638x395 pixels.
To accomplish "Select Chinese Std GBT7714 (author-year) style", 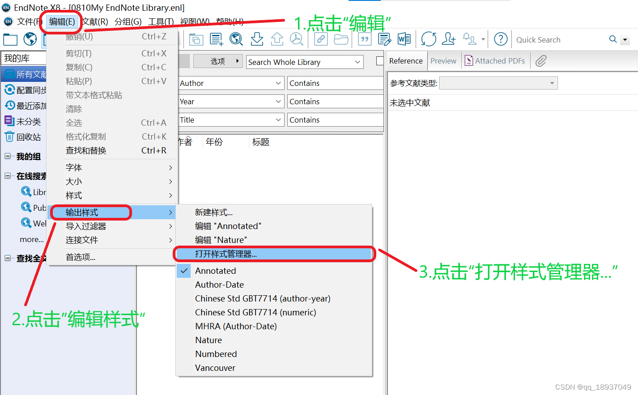I will (x=274, y=299).
